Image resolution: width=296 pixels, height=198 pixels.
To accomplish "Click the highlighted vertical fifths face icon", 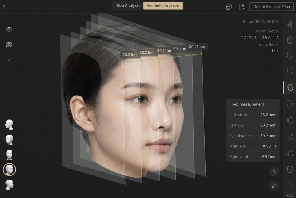I will [x=290, y=87].
